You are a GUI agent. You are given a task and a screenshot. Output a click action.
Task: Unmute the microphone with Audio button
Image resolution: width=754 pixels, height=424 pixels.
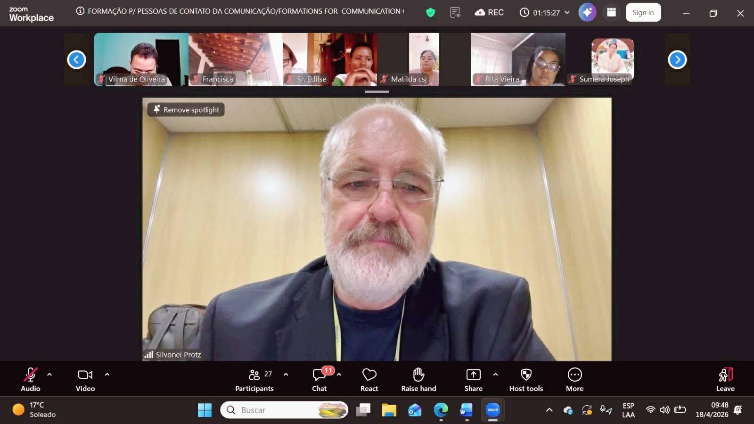pyautogui.click(x=30, y=379)
